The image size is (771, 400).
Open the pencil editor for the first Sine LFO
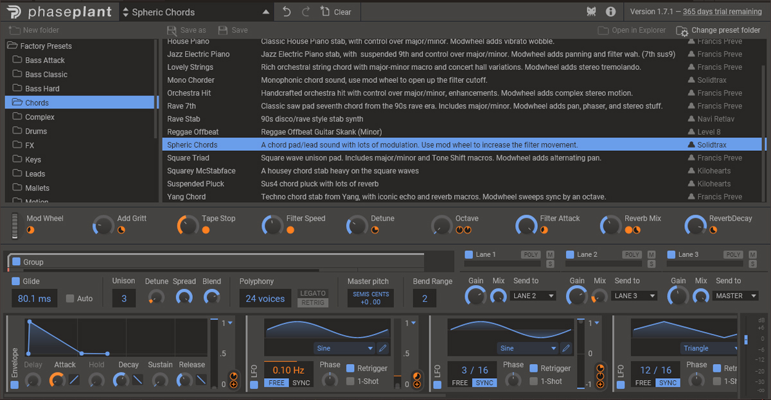tap(383, 348)
